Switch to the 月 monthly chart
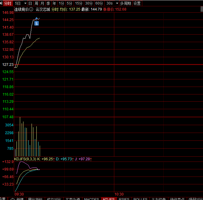This screenshot has width=203, height=200. point(42,3)
